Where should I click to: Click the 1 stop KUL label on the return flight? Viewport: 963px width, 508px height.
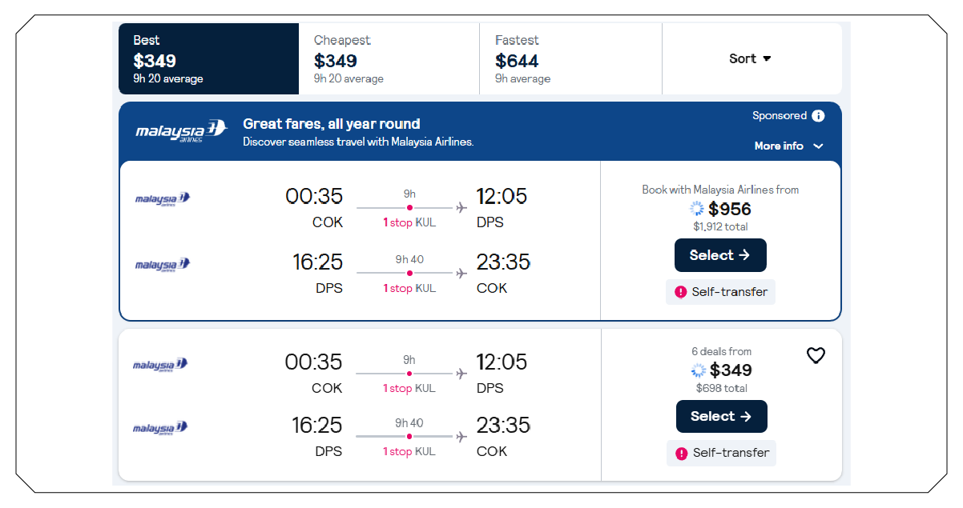(x=409, y=288)
